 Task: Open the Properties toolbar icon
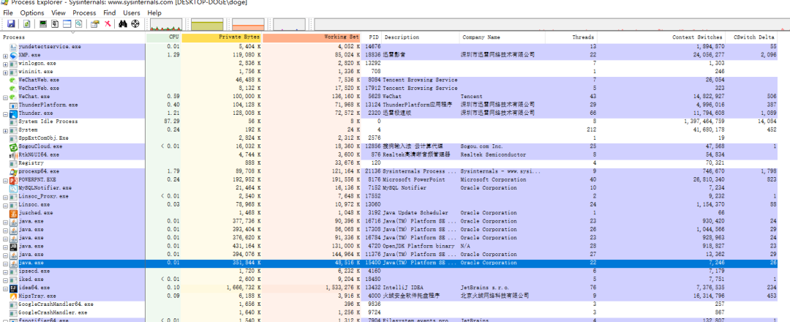pos(94,23)
